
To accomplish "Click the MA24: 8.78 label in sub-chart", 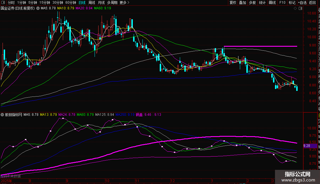I will (67, 115).
